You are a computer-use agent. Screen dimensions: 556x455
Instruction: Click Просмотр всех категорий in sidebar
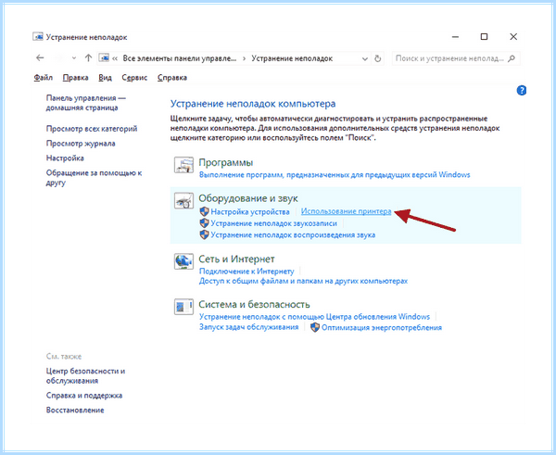(92, 129)
